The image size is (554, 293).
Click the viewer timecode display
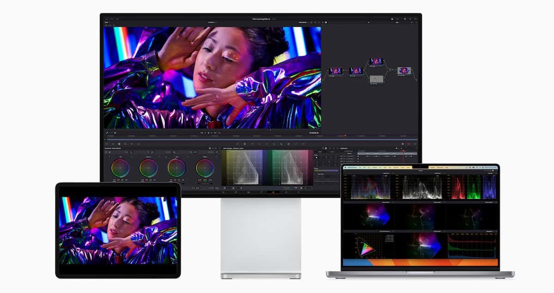coord(314,132)
